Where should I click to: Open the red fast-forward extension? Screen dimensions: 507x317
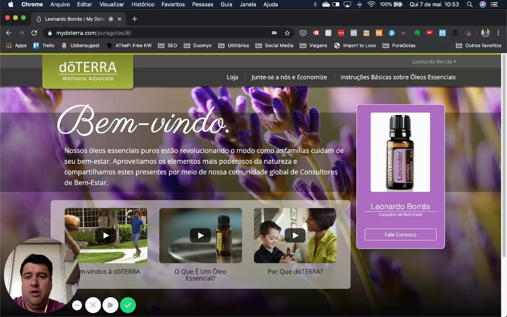[x=430, y=33]
